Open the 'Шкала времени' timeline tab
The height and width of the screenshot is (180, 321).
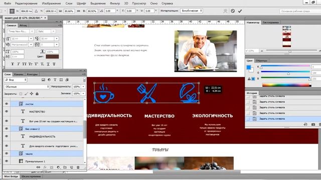point(31,176)
